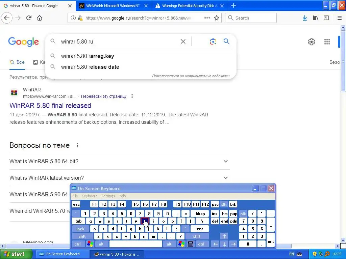This screenshot has width=346, height=259.
Task: Toggle the left shft key
Action: 82,236
